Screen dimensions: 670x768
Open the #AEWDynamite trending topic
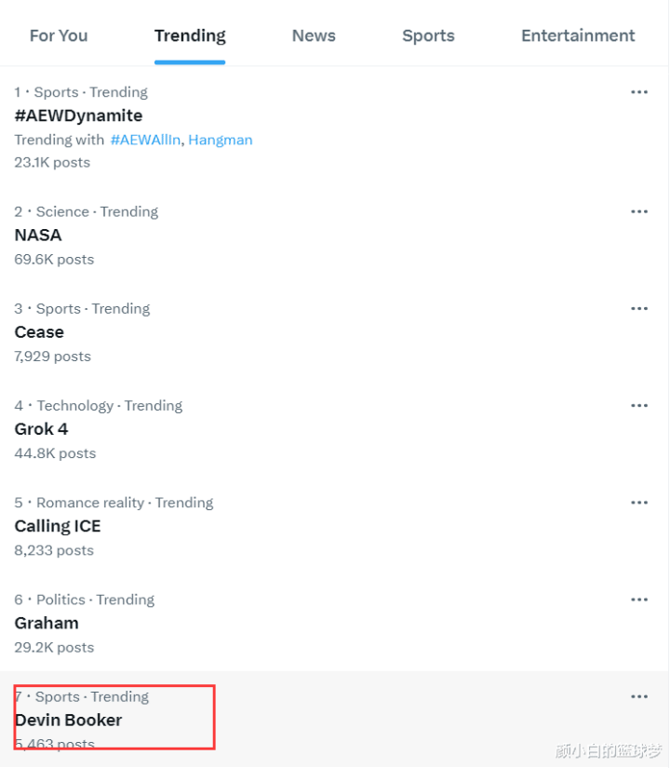(x=78, y=115)
